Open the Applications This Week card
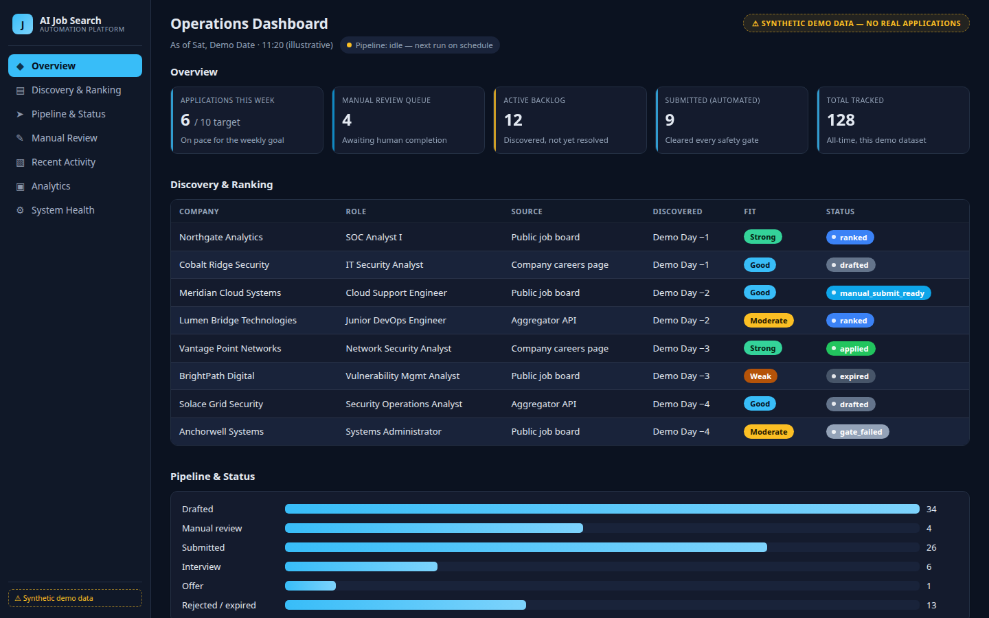This screenshot has width=989, height=618. (x=247, y=120)
